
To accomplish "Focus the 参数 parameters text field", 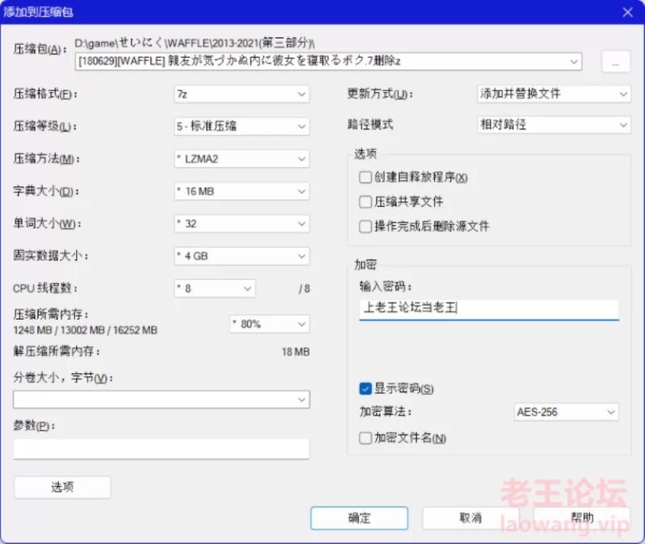I will (161, 449).
